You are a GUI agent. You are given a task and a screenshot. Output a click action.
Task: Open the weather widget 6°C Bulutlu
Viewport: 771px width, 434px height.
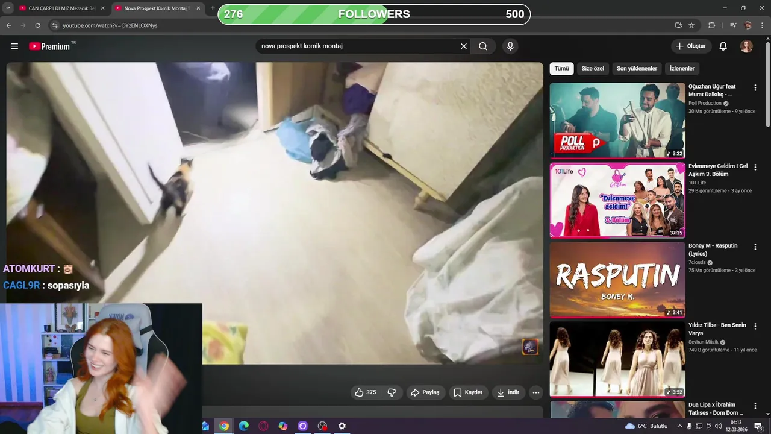point(646,426)
